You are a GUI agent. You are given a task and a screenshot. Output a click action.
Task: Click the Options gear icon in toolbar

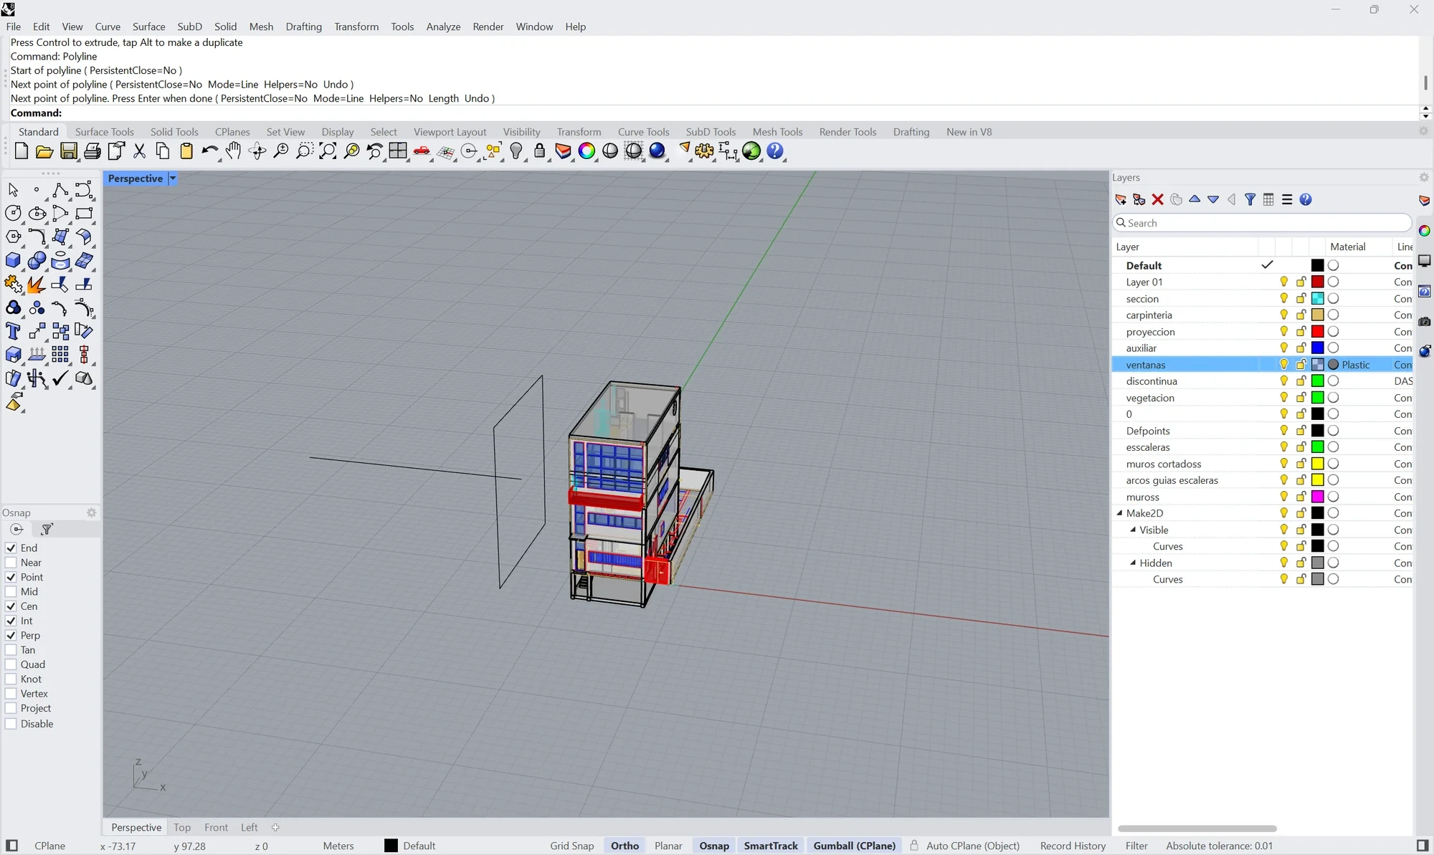(704, 151)
